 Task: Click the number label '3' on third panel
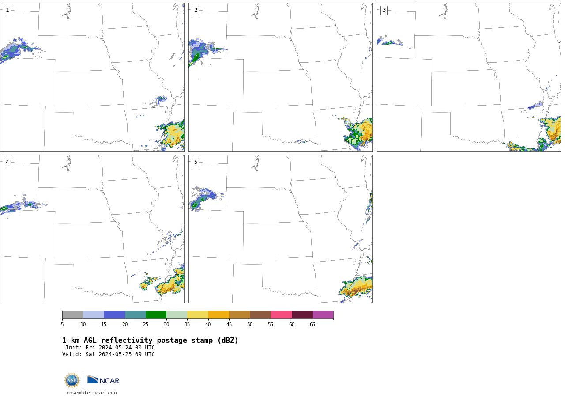(384, 10)
